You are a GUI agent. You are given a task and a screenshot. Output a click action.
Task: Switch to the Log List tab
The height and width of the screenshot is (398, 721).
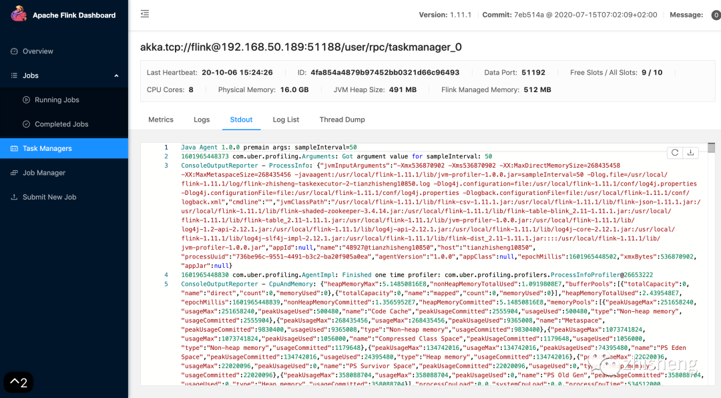286,120
